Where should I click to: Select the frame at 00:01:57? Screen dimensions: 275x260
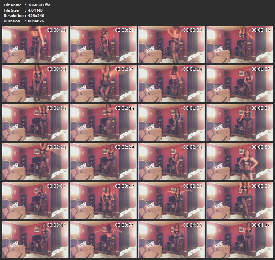tap(171, 122)
